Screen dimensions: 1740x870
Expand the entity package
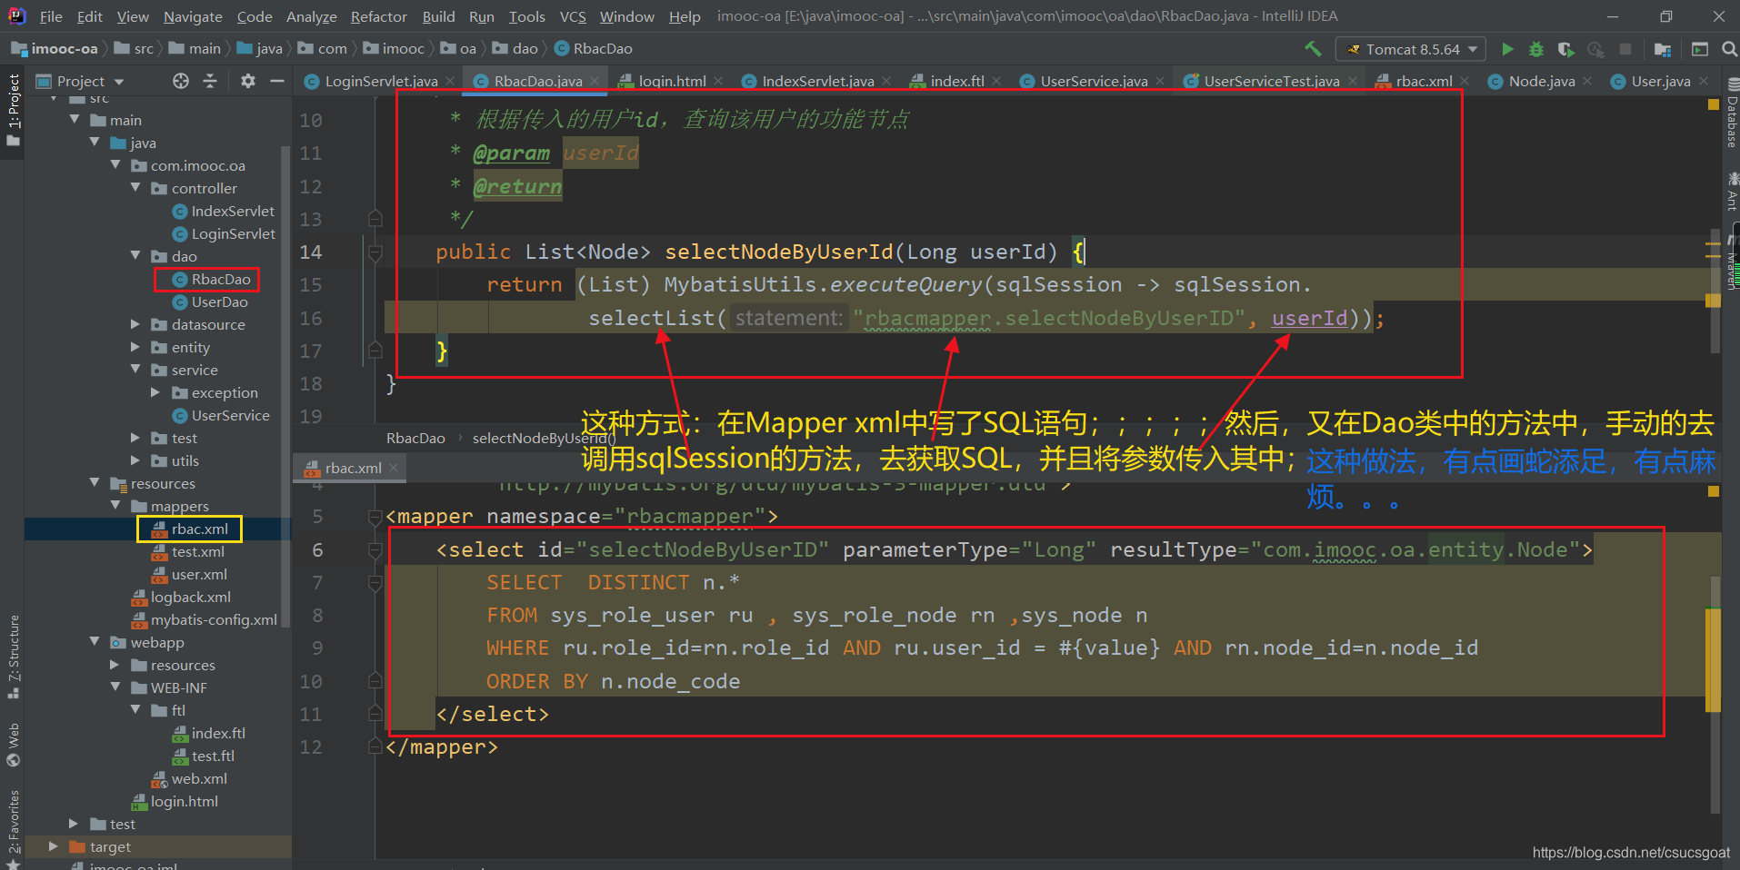coord(135,347)
